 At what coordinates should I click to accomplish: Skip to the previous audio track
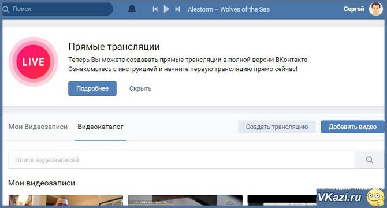point(155,9)
